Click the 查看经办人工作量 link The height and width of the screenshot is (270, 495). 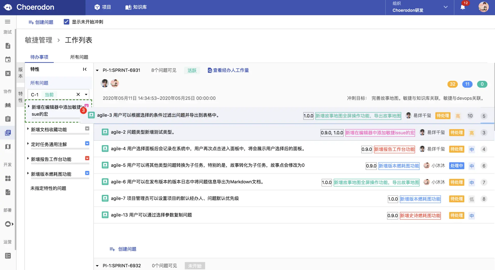coord(228,70)
